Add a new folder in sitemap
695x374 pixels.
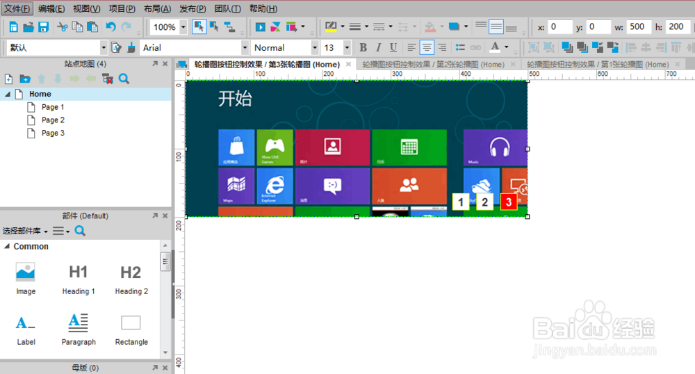(x=25, y=79)
